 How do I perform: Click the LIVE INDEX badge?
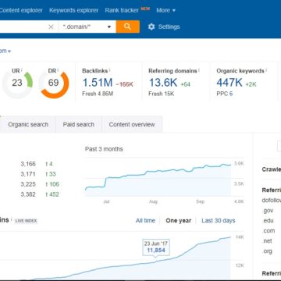click(x=26, y=221)
